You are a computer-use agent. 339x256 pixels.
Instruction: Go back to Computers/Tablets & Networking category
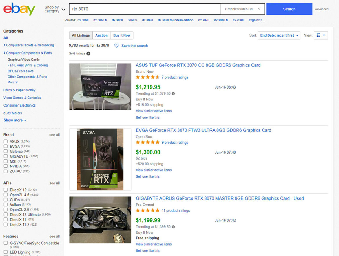29,45
